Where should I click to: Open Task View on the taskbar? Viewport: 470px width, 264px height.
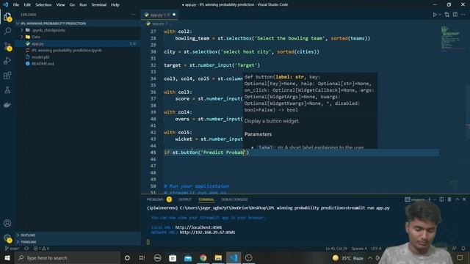pyautogui.click(x=142, y=257)
